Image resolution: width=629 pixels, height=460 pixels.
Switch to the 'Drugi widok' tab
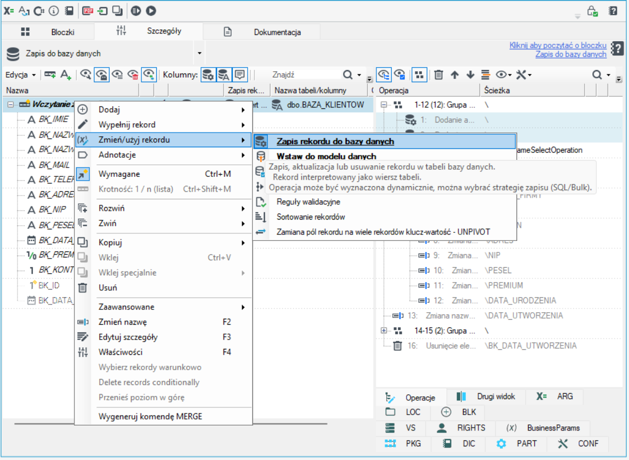[487, 396]
